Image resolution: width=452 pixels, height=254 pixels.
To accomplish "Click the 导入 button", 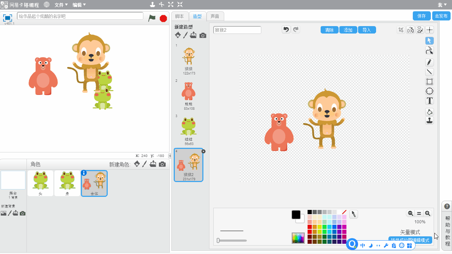I will (367, 30).
